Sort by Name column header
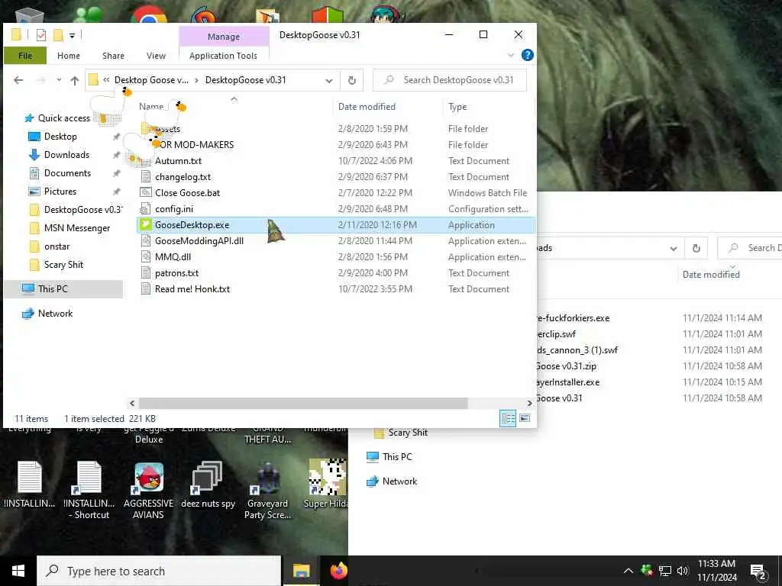 coord(151,107)
